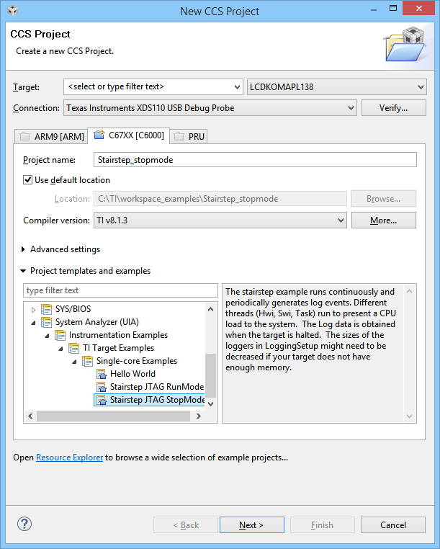The height and width of the screenshot is (549, 440).
Task: Click the System Analyzer (UIA) folder icon
Action: pos(47,322)
